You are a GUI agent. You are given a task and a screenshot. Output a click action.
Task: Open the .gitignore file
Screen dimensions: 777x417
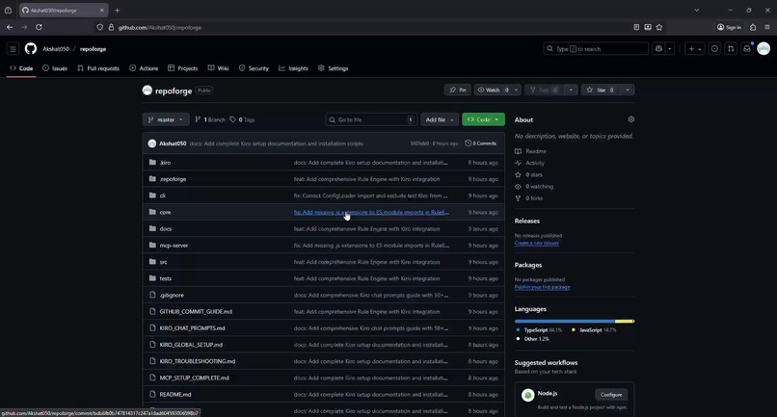pos(172,295)
